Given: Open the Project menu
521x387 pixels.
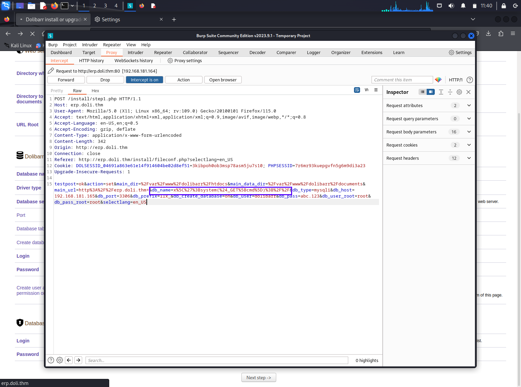Looking at the screenshot, I should pos(70,45).
